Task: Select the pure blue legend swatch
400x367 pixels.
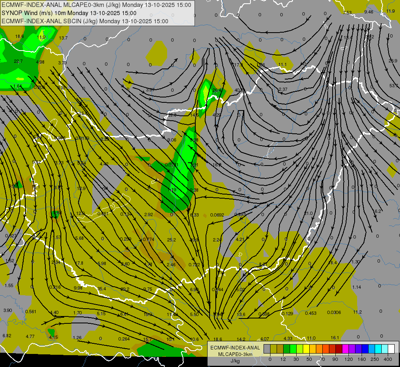Action: 365,349
